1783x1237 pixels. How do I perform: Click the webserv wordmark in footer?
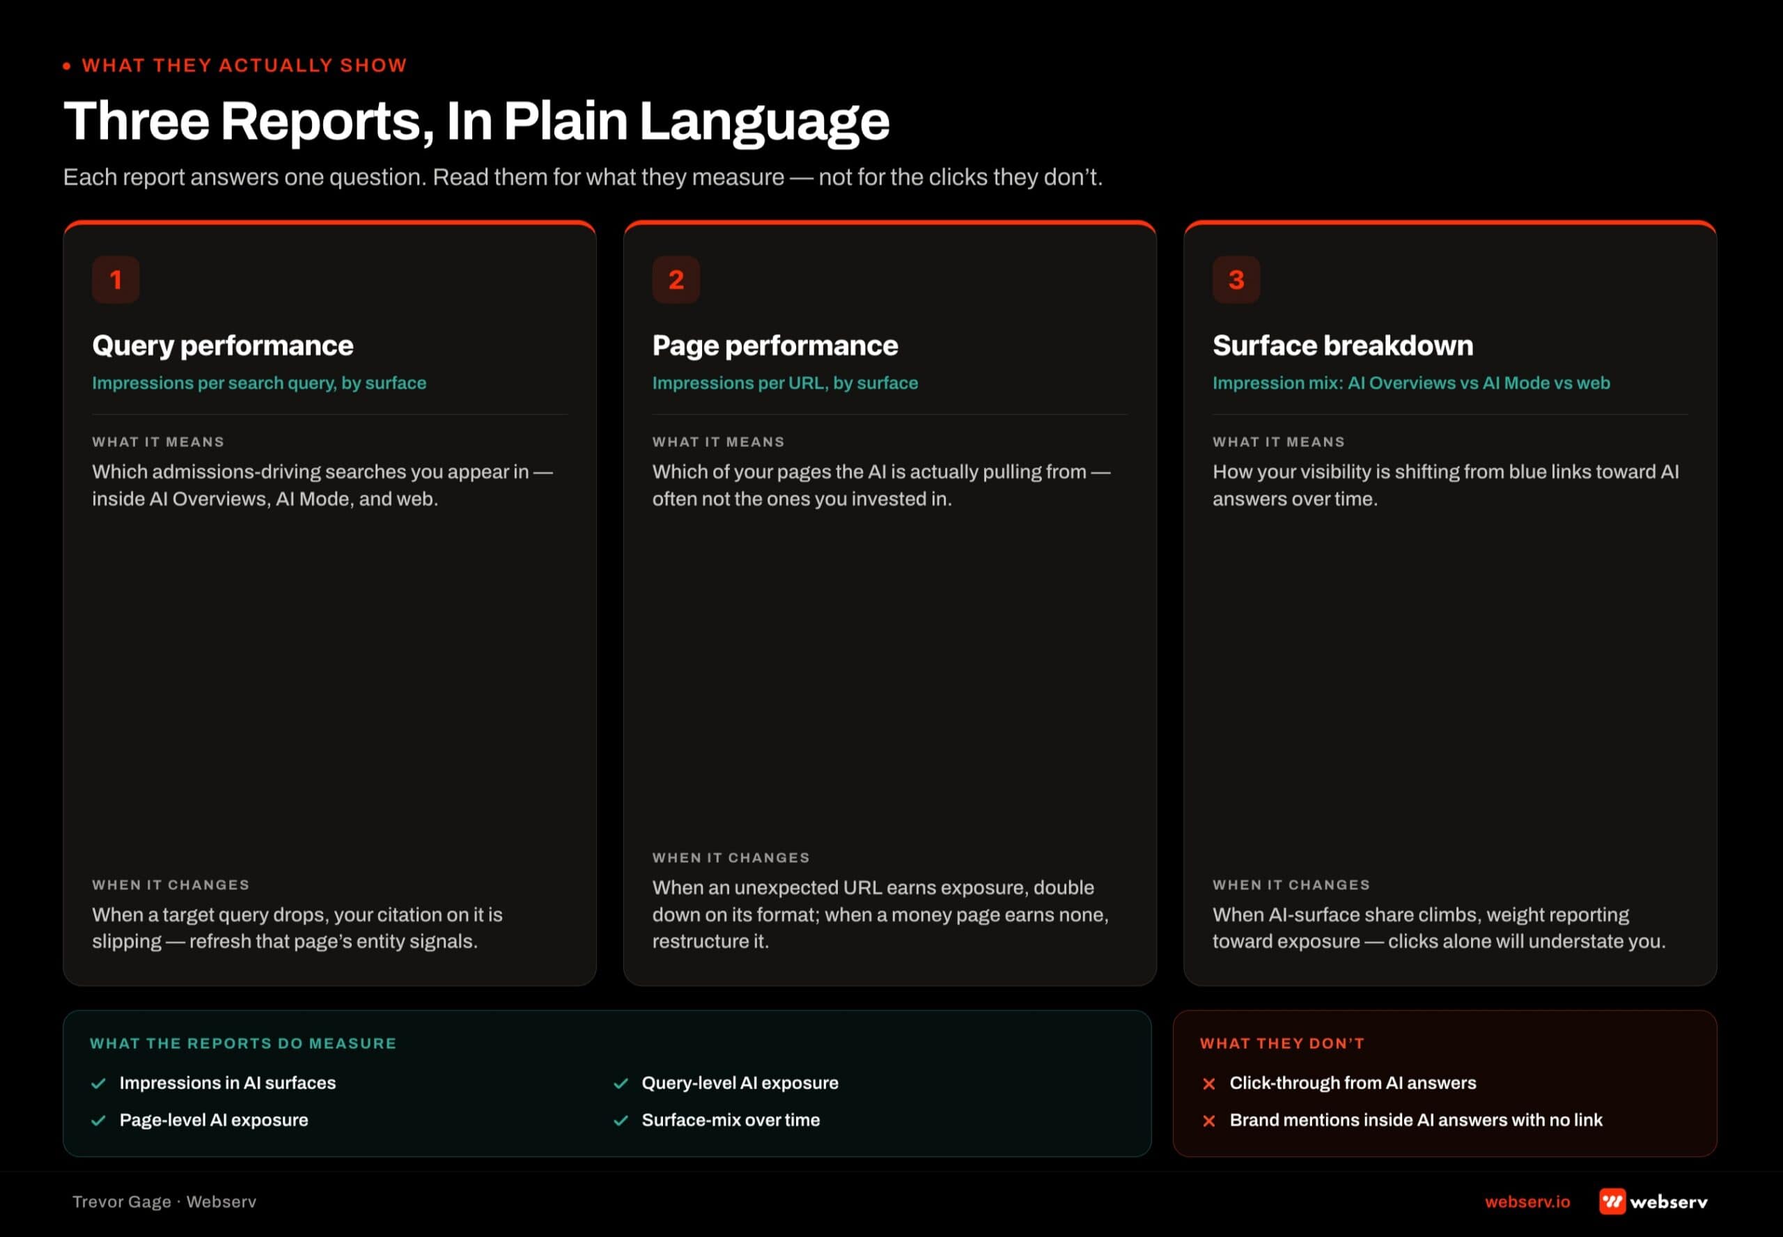coord(1668,1202)
